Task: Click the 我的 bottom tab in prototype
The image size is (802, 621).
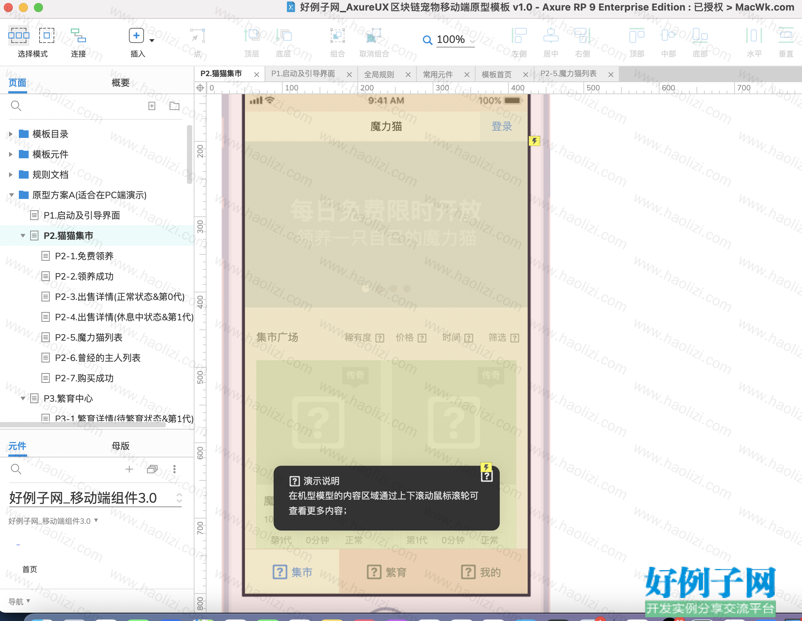Action: click(481, 572)
